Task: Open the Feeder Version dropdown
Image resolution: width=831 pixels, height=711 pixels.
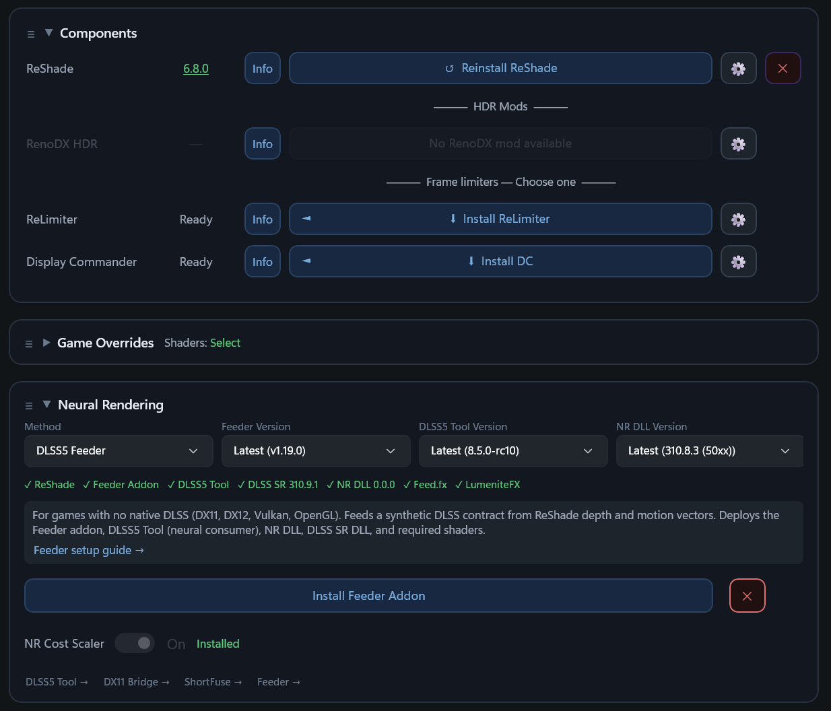Action: click(x=316, y=451)
